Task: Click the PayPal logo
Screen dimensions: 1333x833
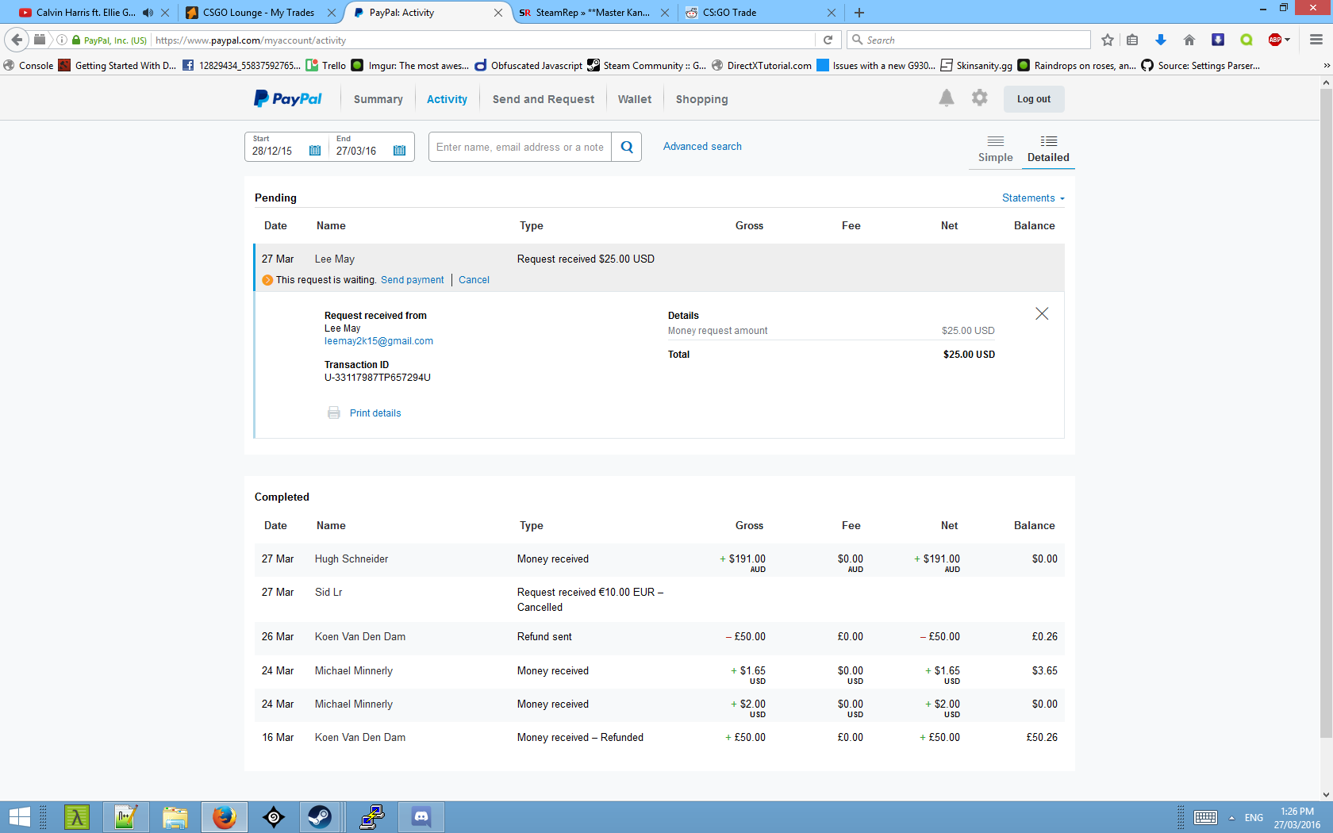Action: pyautogui.click(x=288, y=99)
